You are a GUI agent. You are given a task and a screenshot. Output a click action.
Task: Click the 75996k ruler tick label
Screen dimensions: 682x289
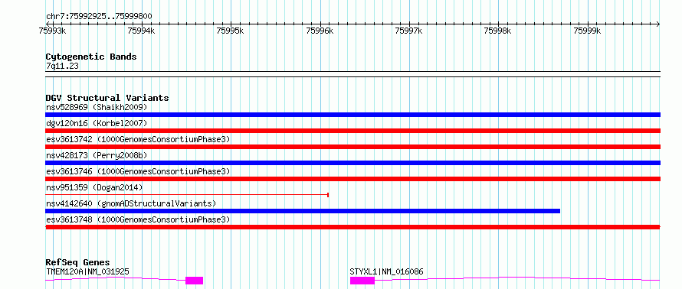[x=320, y=31]
